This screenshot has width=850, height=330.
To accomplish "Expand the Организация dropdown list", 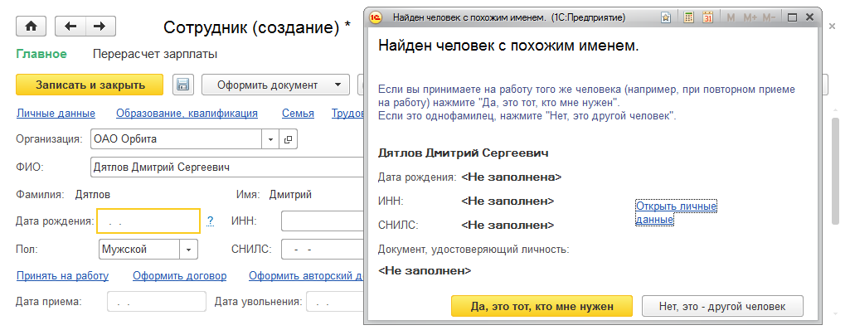I will 270,139.
